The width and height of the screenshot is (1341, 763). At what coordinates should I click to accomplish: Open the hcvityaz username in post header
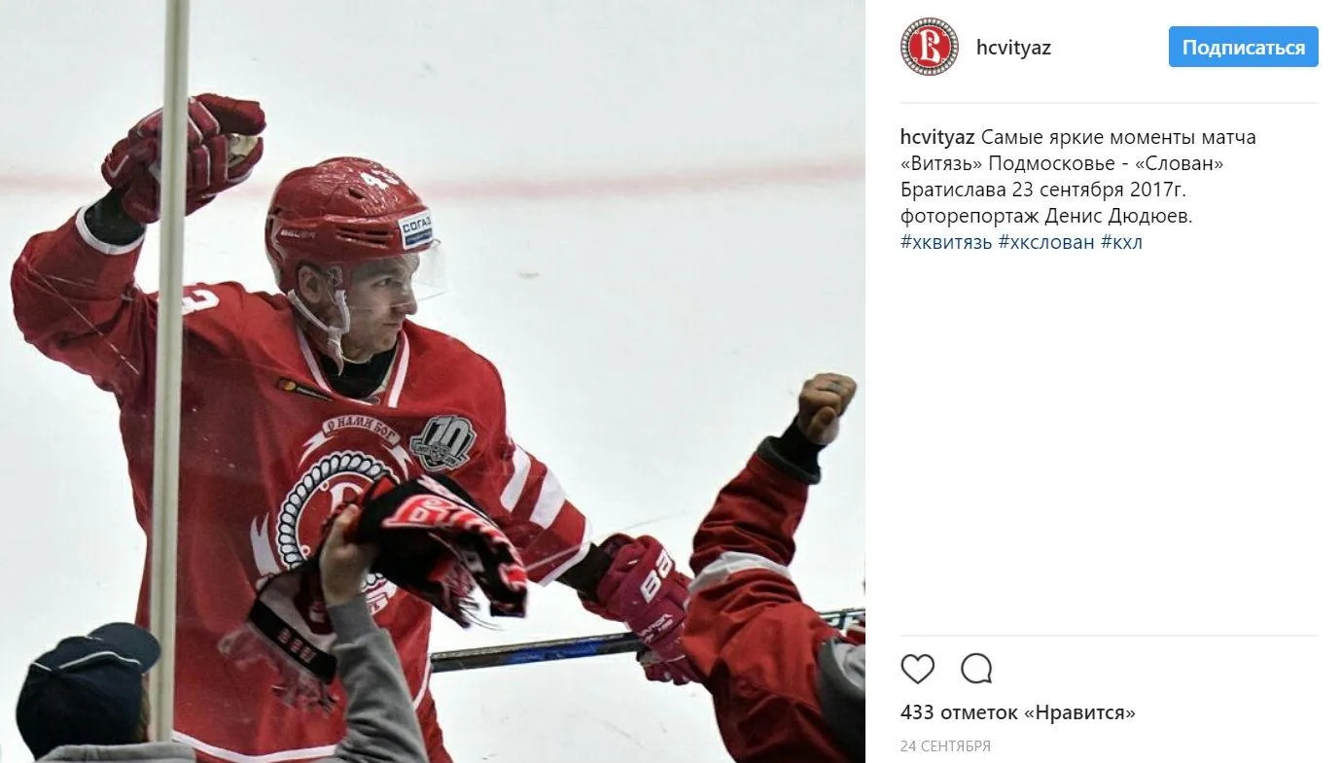click(1013, 48)
